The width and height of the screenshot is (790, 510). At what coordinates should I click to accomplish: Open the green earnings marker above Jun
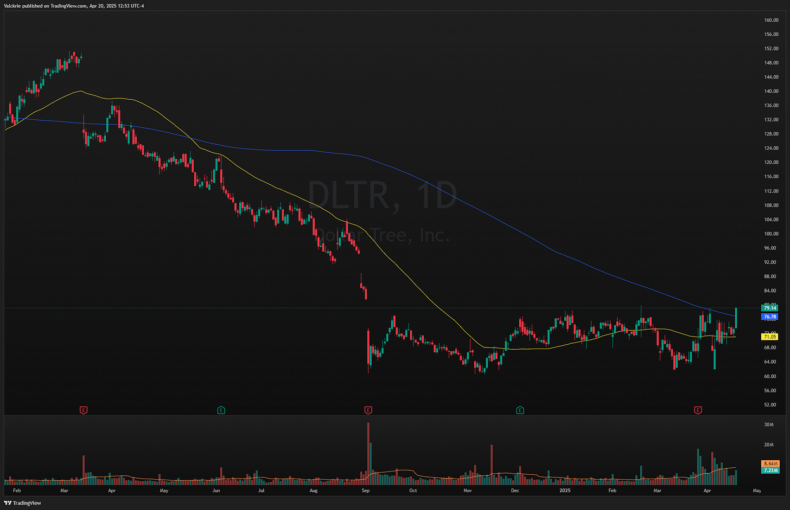pyautogui.click(x=221, y=410)
